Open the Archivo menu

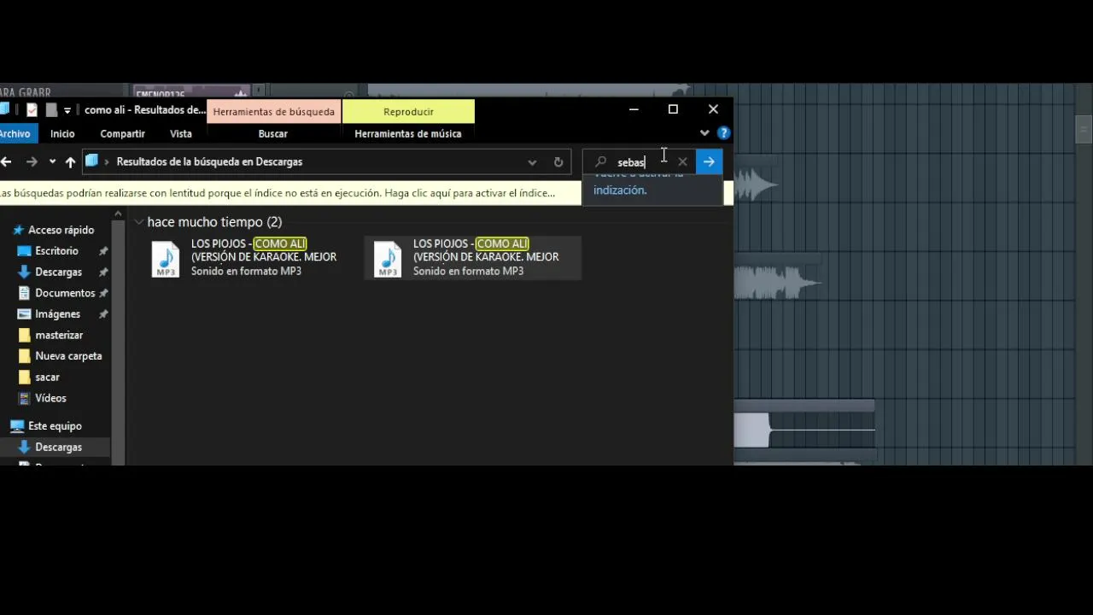click(15, 133)
